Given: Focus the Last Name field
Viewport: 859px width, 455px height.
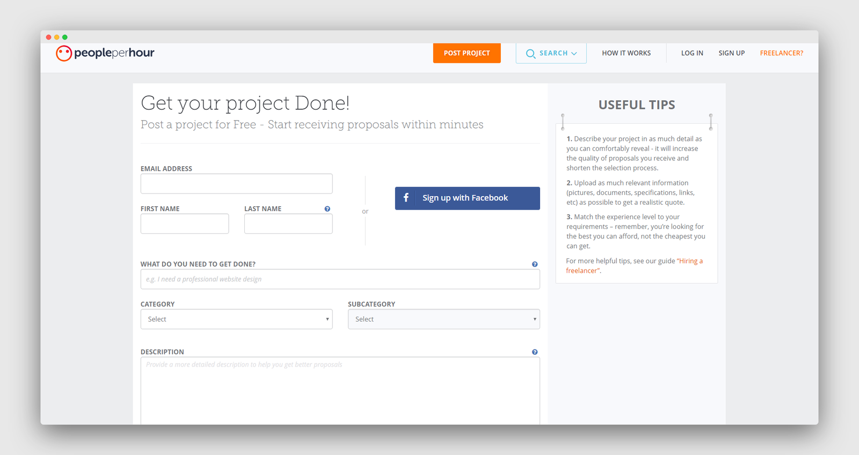Looking at the screenshot, I should 288,223.
